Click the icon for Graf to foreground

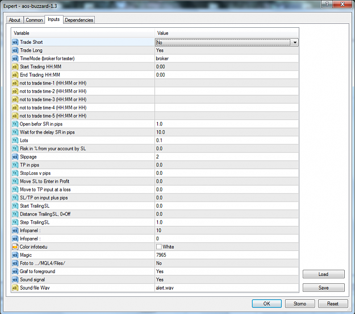15,271
